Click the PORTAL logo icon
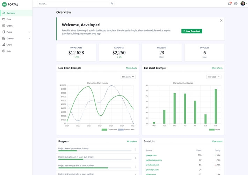Viewport: 248px width, 175px height. coord(4,4)
